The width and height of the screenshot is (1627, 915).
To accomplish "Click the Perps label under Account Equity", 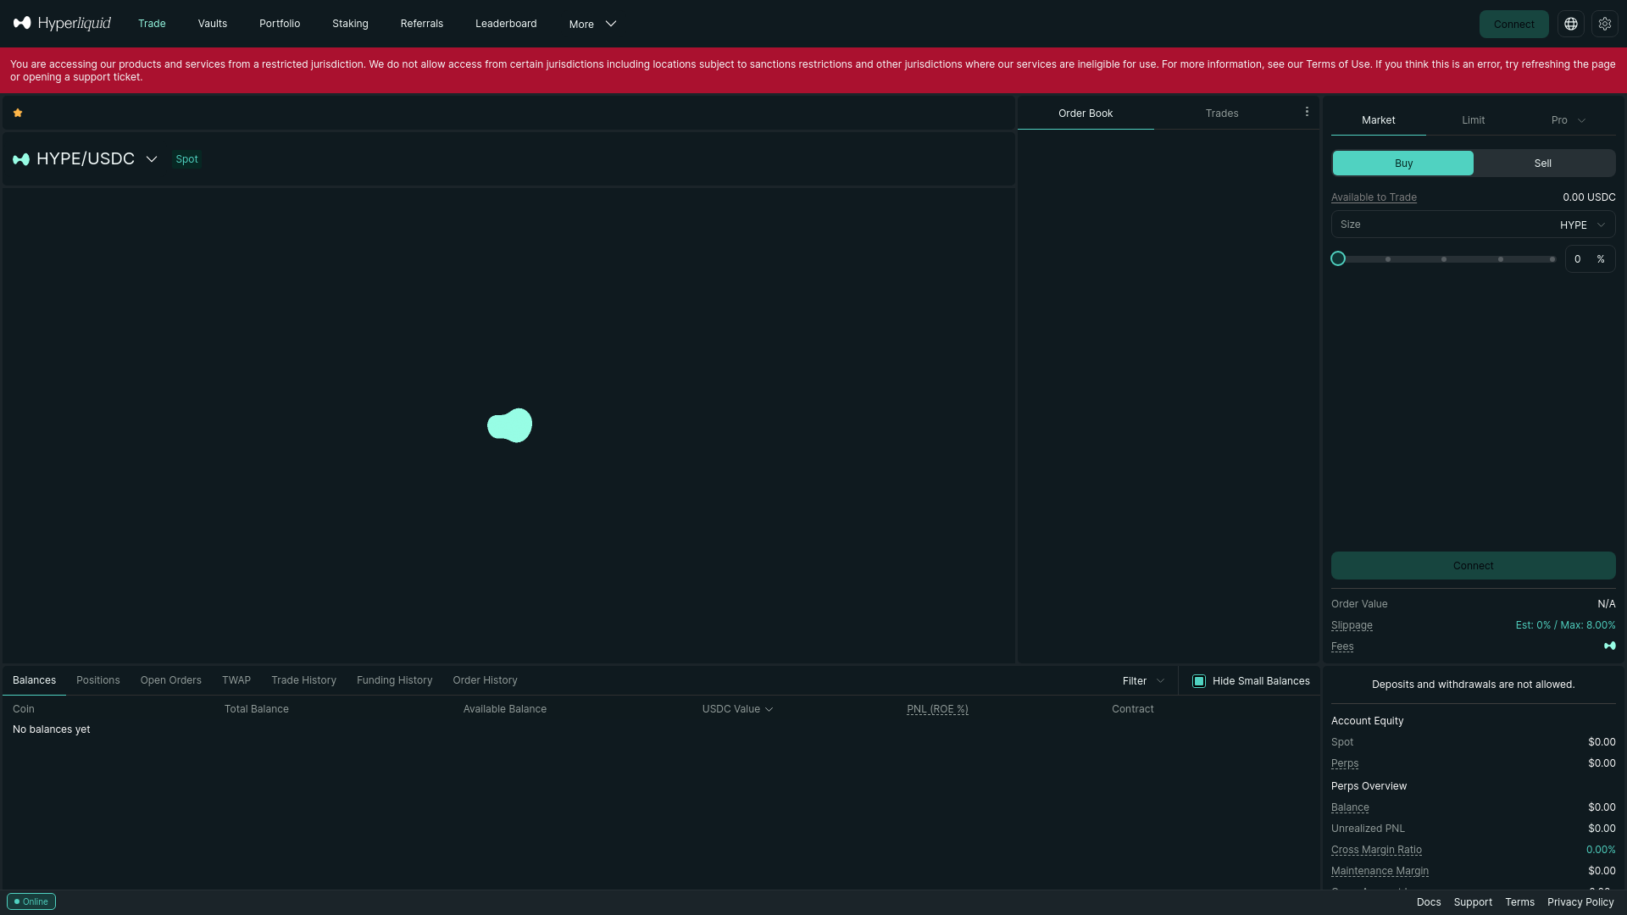I will click(x=1345, y=763).
